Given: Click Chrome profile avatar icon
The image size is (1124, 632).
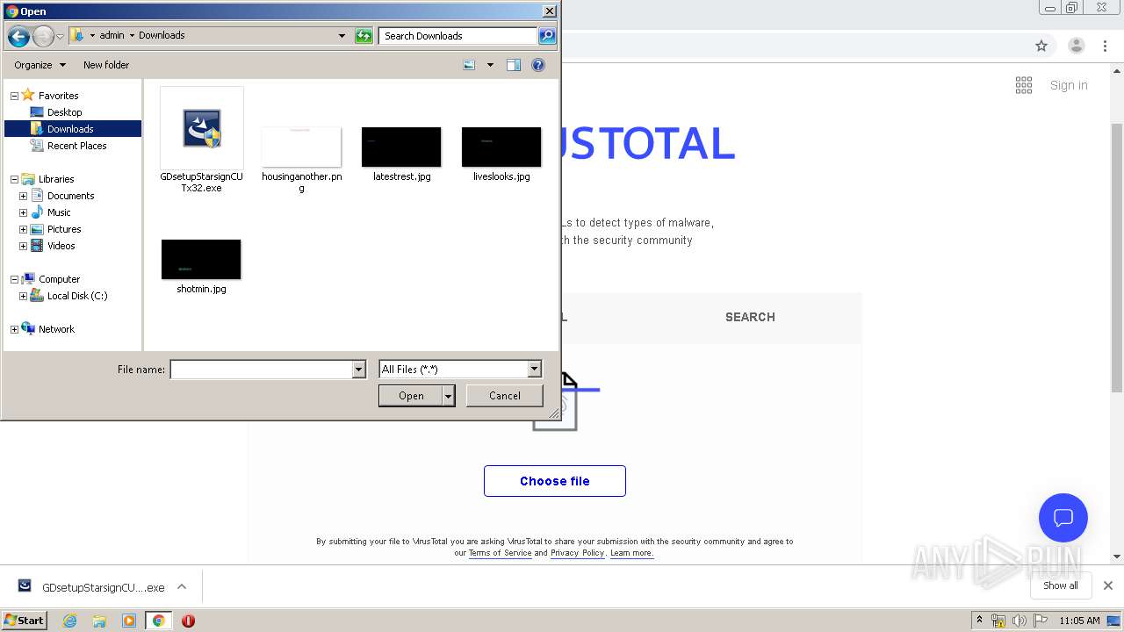Looking at the screenshot, I should coord(1077,46).
